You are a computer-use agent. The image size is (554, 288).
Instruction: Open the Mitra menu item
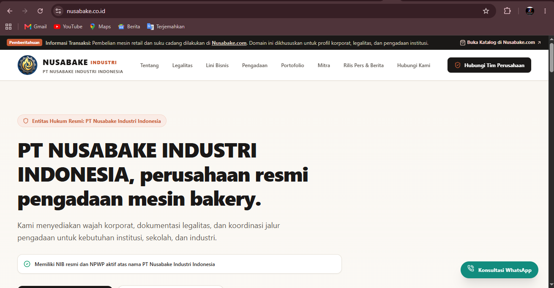pos(324,65)
